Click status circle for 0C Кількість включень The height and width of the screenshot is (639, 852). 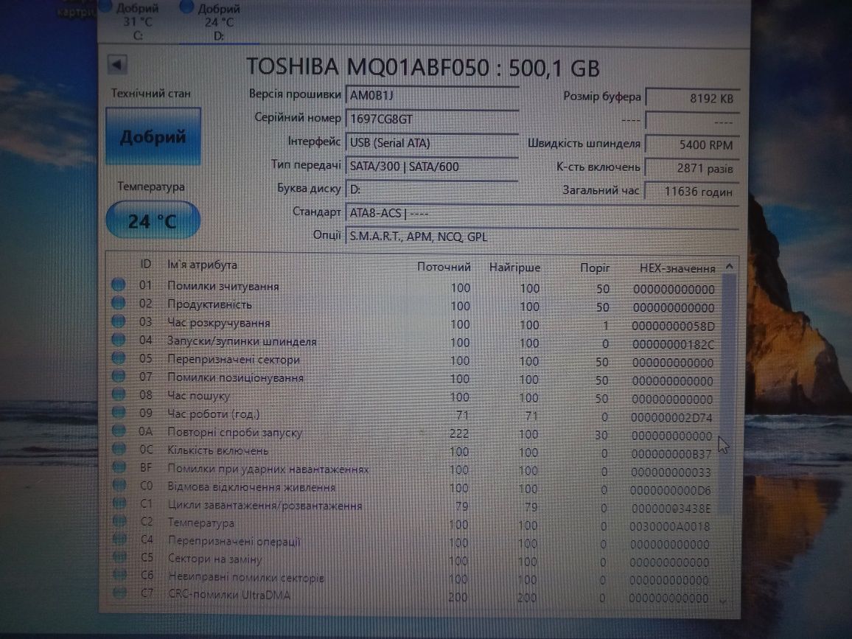point(119,449)
